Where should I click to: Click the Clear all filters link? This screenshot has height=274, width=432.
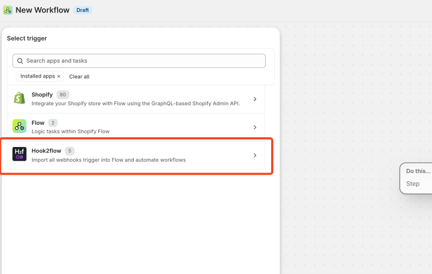(79, 77)
